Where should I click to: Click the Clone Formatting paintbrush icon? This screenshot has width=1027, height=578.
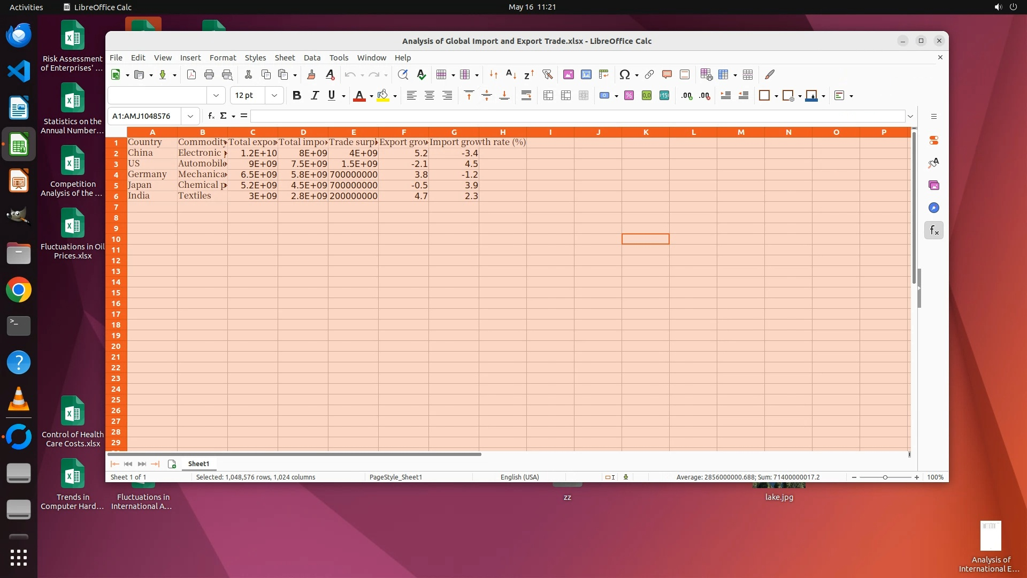(311, 74)
